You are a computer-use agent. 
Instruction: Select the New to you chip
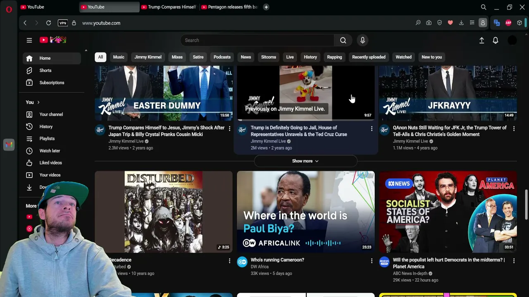(431, 57)
